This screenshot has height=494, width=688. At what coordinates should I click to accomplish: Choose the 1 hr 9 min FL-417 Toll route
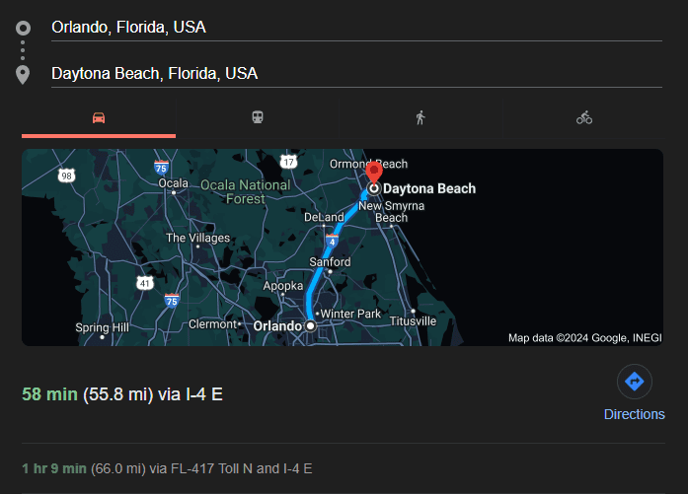[168, 468]
